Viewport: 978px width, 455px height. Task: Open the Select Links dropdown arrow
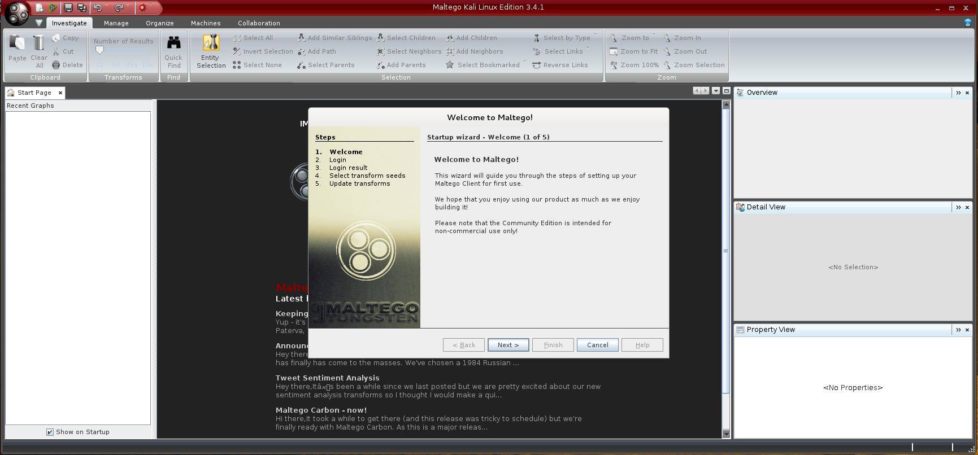(588, 49)
